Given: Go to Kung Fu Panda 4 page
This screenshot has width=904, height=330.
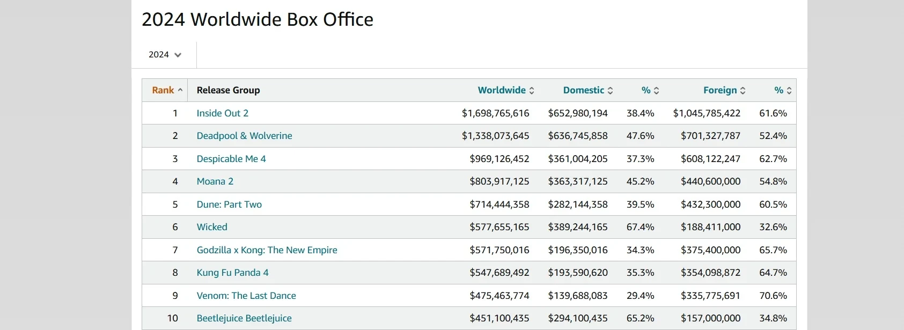Looking at the screenshot, I should tap(232, 273).
